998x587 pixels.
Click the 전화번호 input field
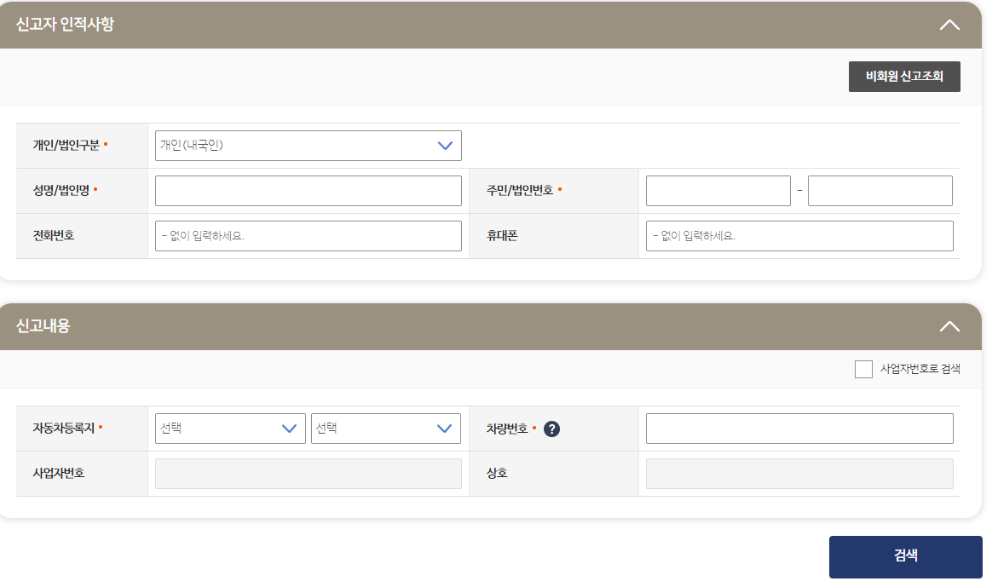point(308,236)
